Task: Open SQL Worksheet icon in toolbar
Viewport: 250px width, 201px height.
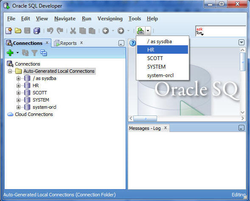Action: (140, 30)
